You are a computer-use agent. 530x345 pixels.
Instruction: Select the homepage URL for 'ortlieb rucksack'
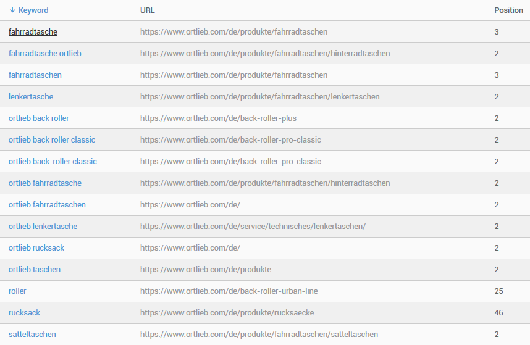(190, 247)
